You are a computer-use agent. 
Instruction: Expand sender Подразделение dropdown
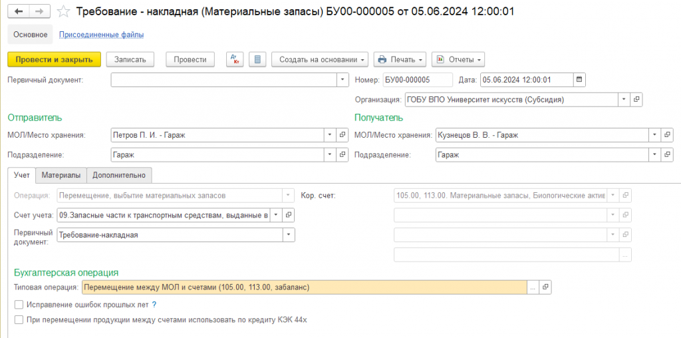tap(330, 154)
